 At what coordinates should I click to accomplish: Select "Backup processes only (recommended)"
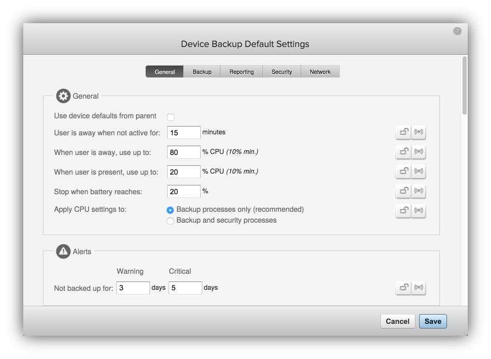170,210
